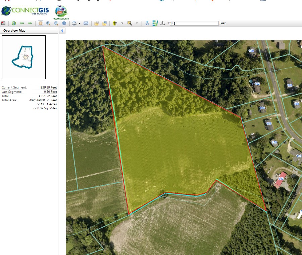Select the Identify info tool

pyautogui.click(x=64, y=23)
